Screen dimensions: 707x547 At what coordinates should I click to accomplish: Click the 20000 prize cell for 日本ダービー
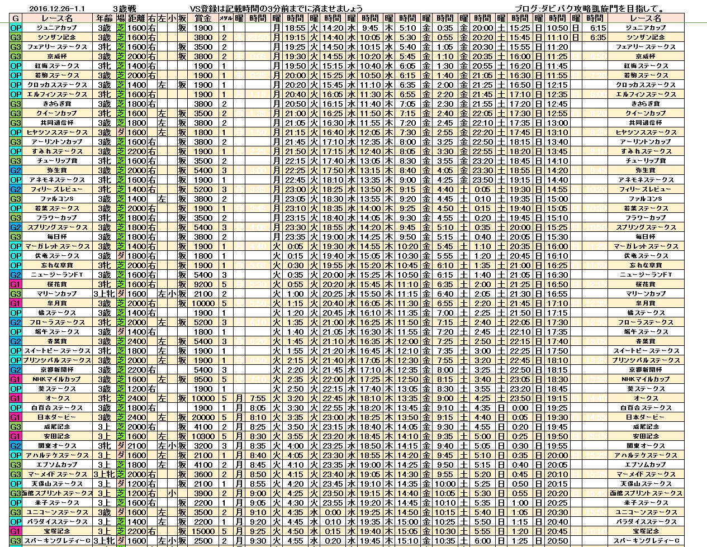click(203, 417)
